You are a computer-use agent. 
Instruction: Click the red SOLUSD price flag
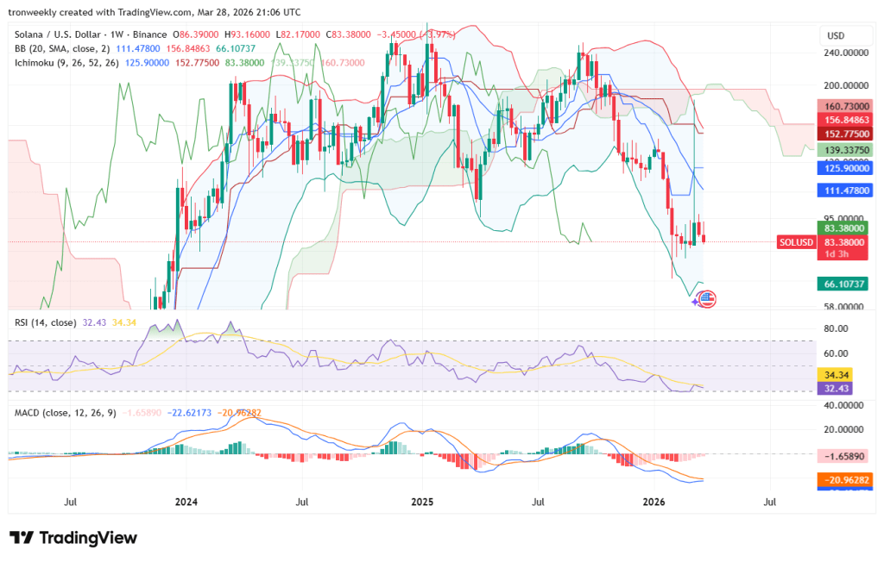[795, 242]
